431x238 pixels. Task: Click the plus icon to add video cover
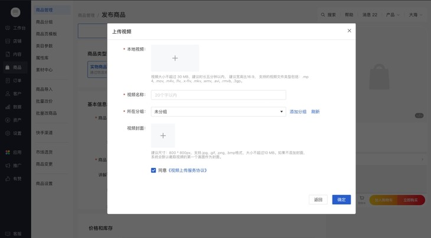163,135
